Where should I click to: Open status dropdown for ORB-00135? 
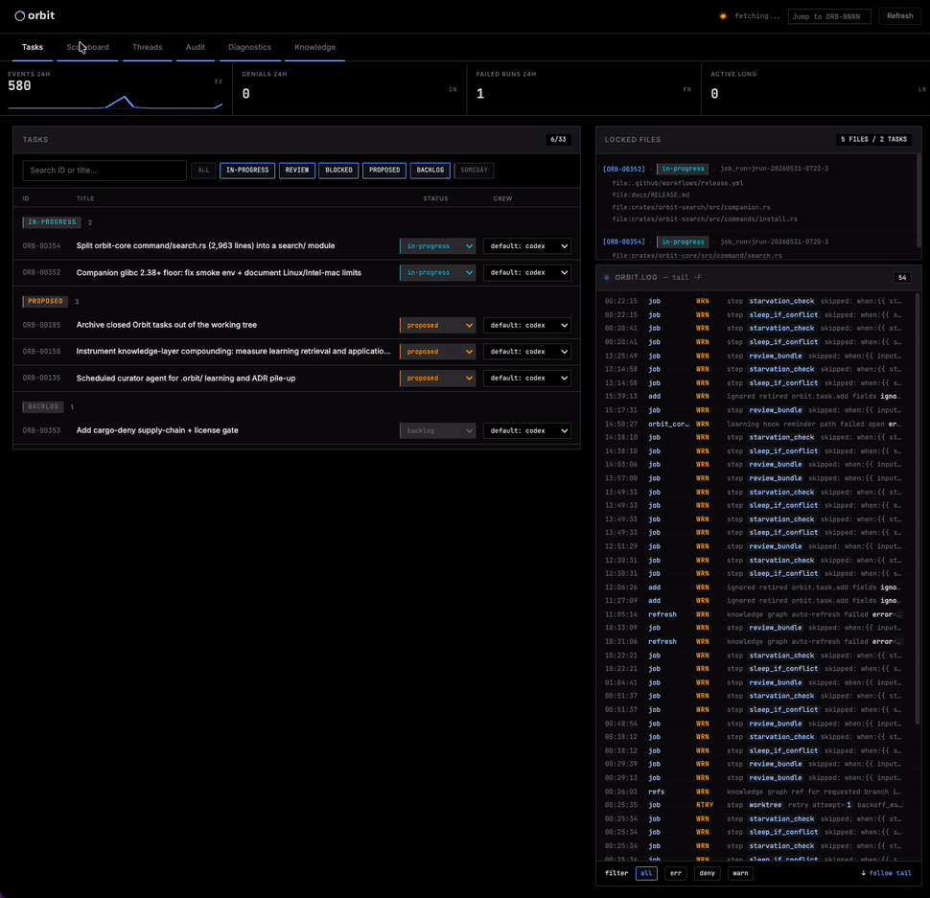[438, 379]
